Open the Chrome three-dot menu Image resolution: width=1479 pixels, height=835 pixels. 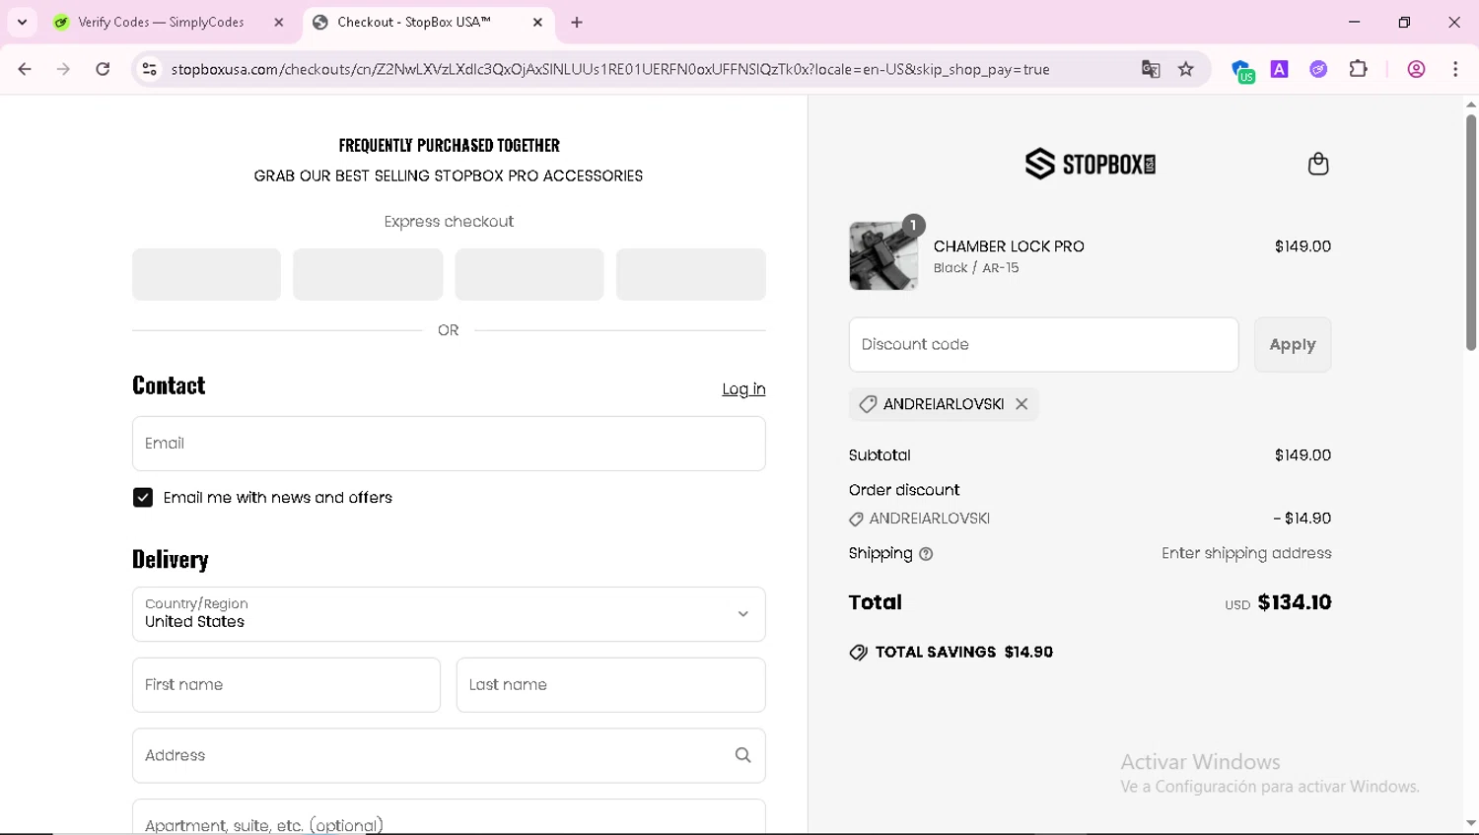pos(1455,69)
